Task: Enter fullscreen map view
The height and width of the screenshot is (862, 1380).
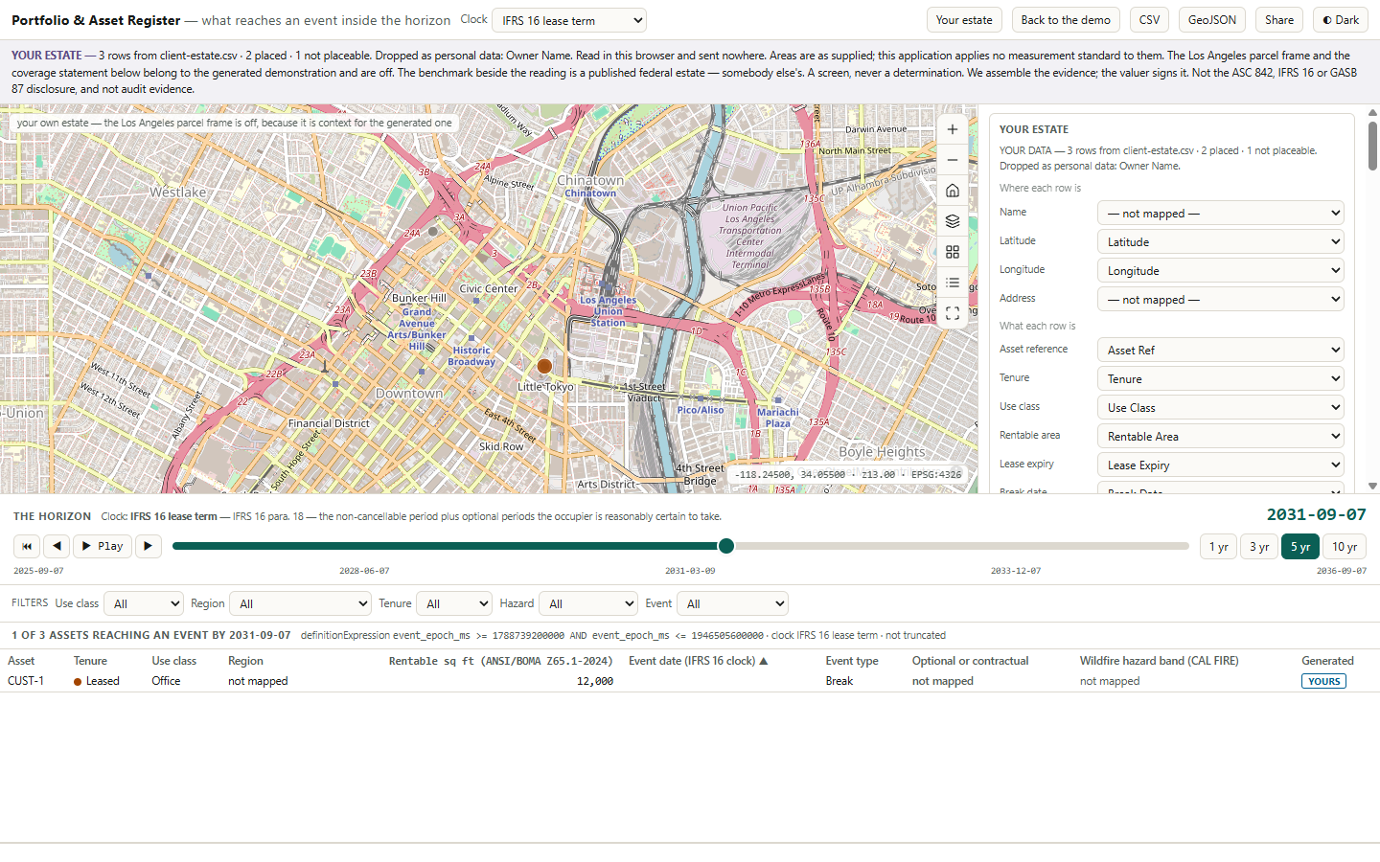Action: [x=952, y=313]
